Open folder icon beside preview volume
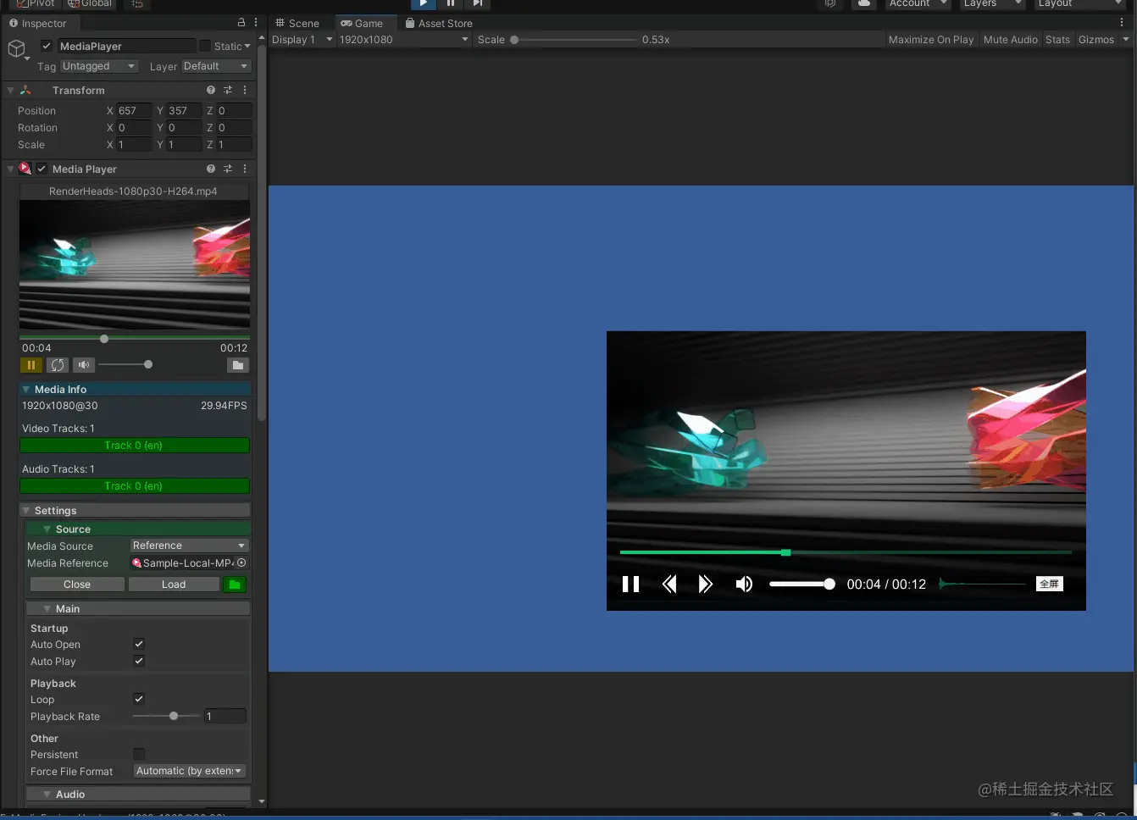This screenshot has height=820, width=1137. 238,365
